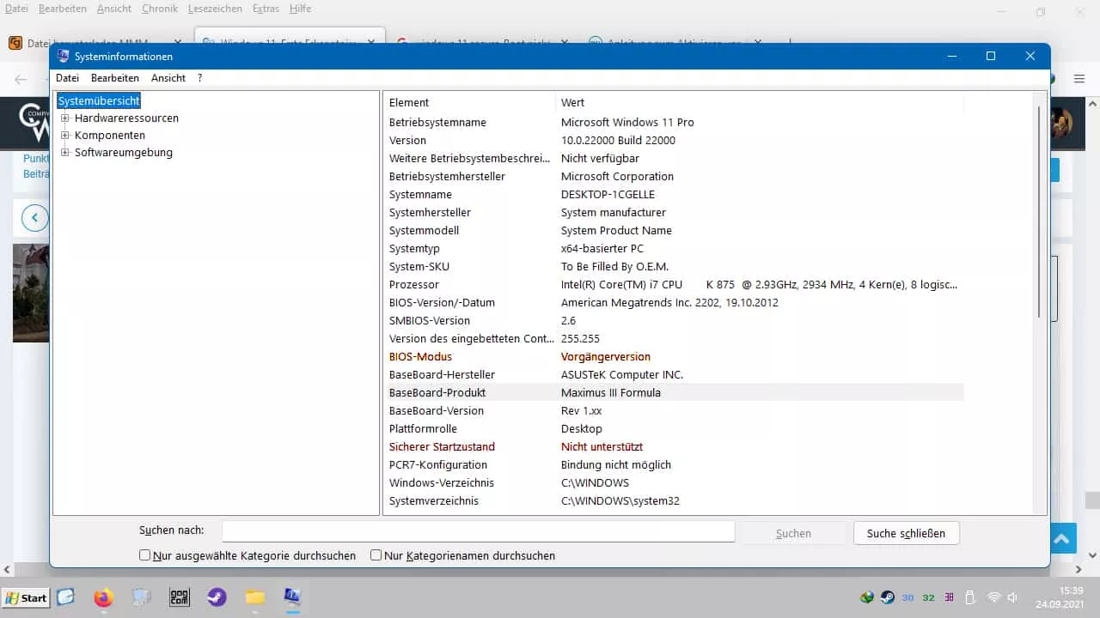Select the 'Sicherer Startzustand' row
1100x618 pixels.
(x=674, y=446)
